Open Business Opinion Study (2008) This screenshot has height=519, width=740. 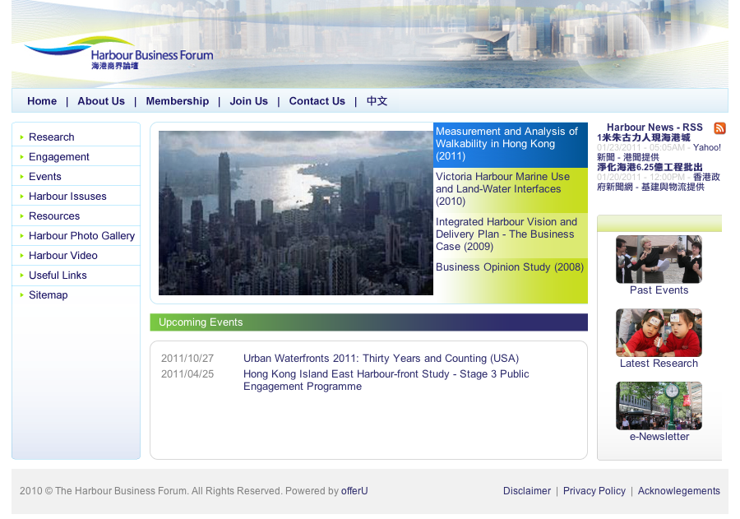(510, 267)
